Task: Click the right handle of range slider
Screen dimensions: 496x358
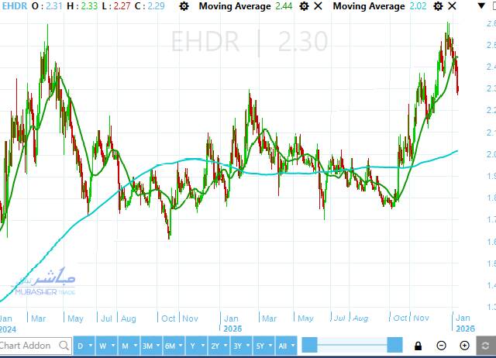Action: [x=394, y=346]
